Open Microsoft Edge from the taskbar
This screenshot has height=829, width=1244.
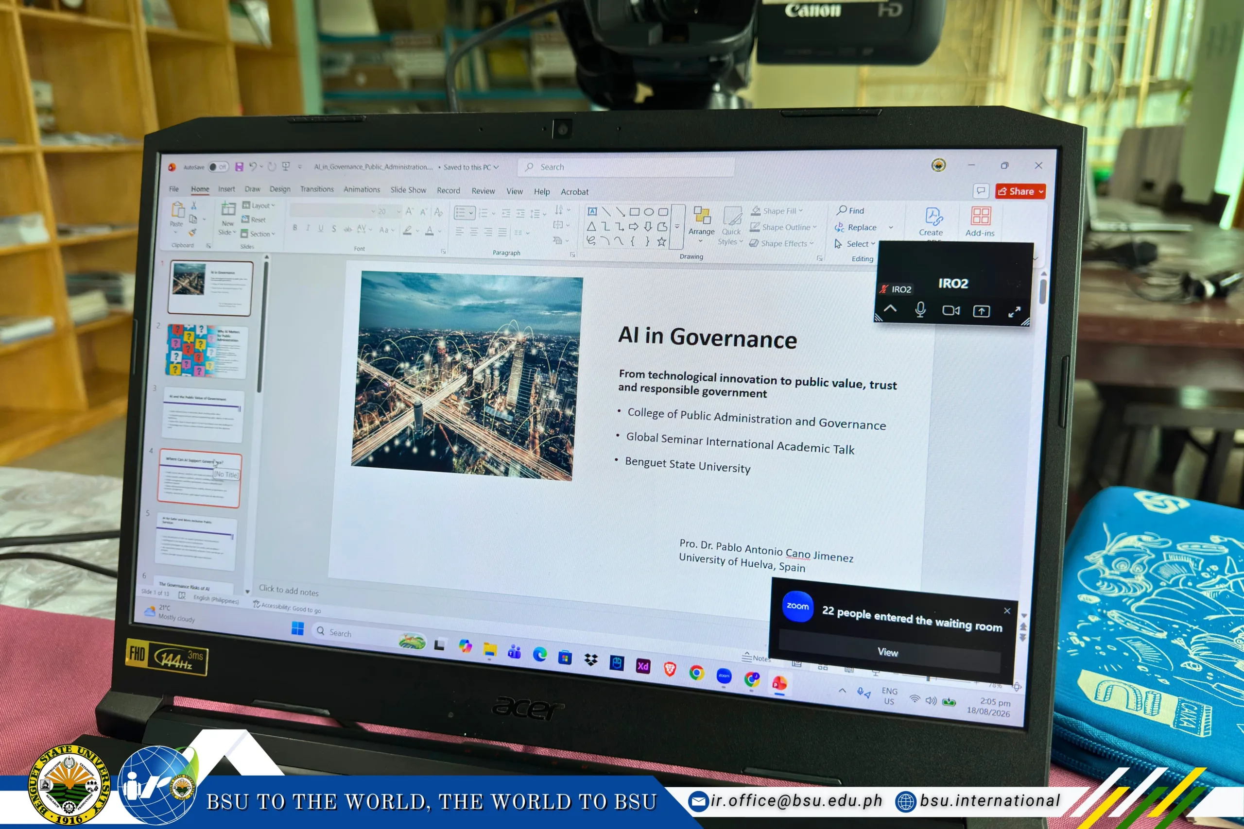pos(539,655)
